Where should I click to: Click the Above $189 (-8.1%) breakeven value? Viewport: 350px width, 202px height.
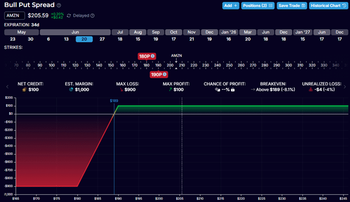pyautogui.click(x=275, y=90)
